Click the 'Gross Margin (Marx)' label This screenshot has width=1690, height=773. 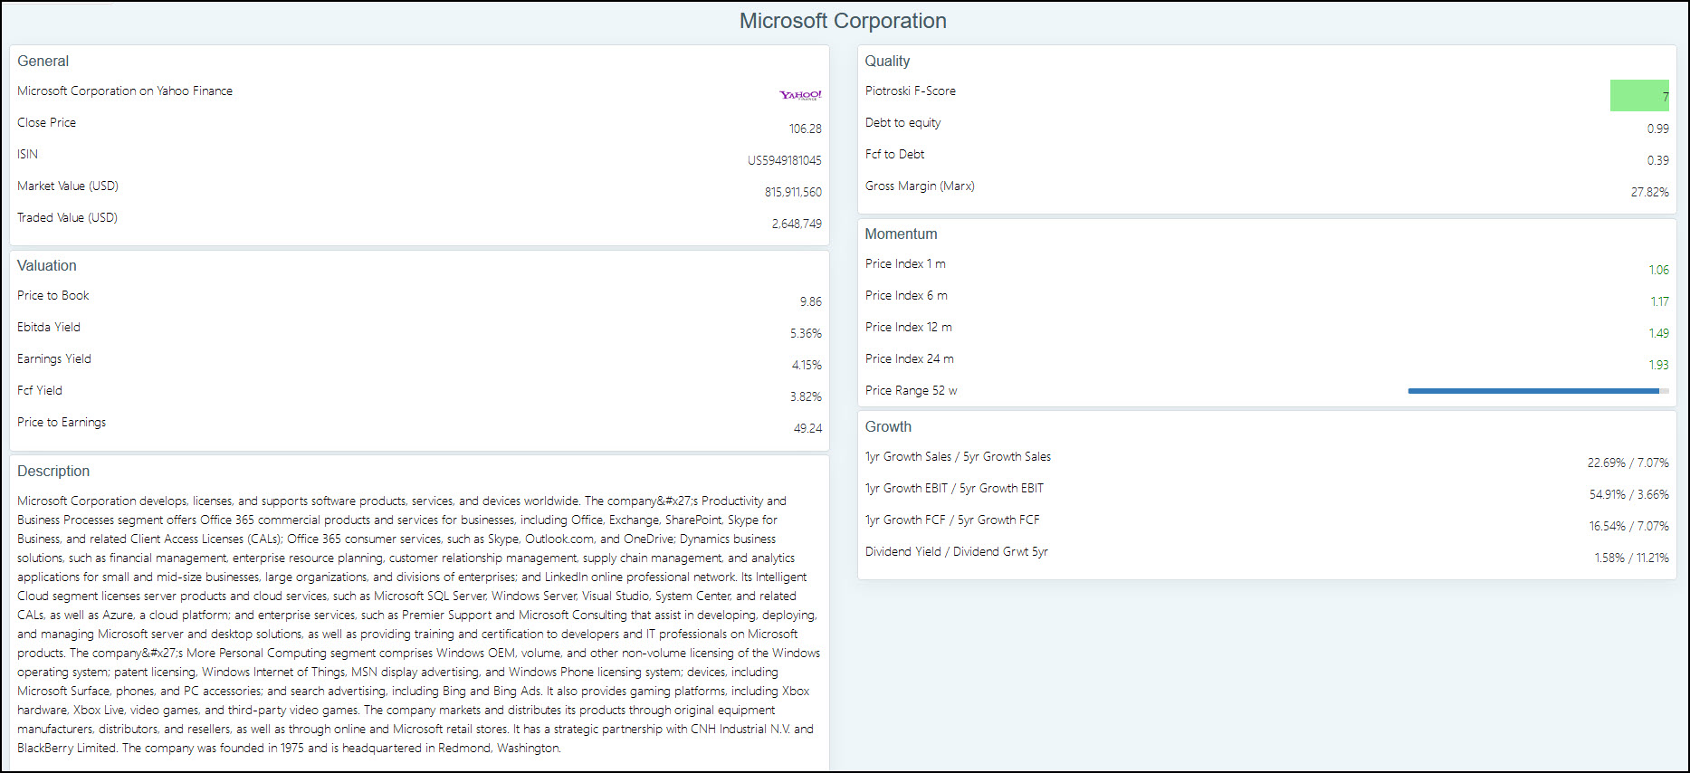tap(920, 186)
